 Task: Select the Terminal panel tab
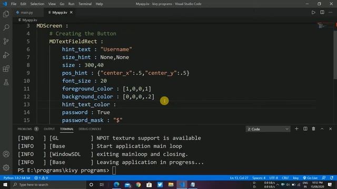pos(67,129)
